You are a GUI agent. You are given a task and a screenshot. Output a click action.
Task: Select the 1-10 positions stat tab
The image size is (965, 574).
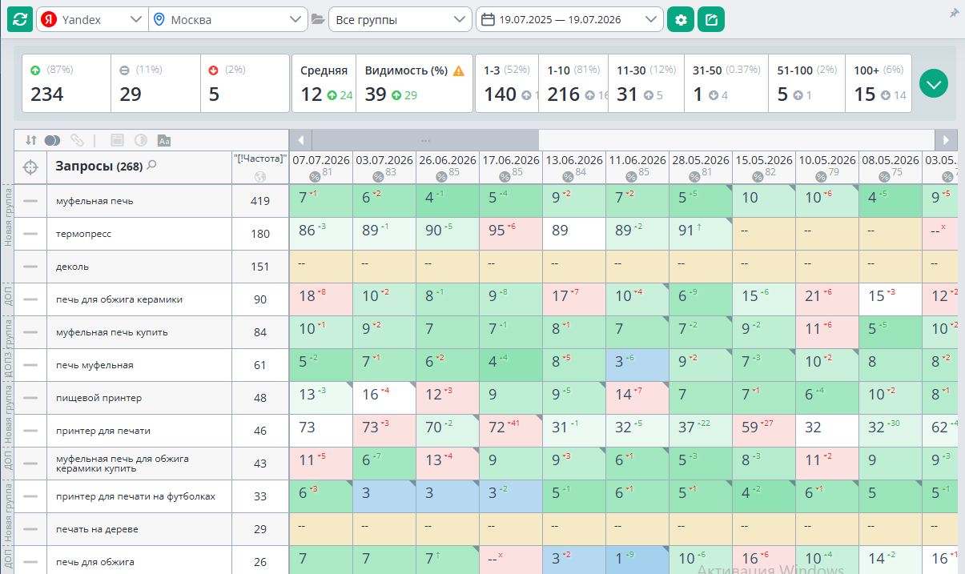[573, 83]
